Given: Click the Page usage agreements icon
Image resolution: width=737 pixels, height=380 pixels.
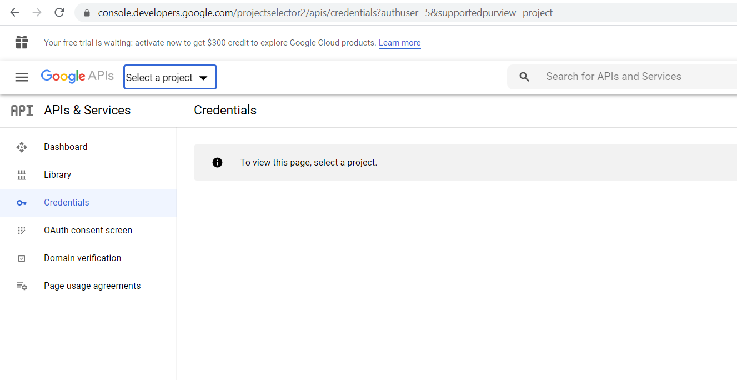Looking at the screenshot, I should (x=22, y=286).
